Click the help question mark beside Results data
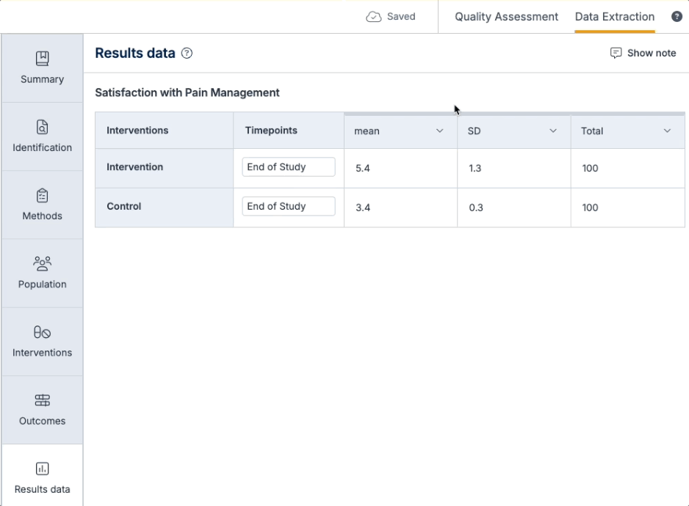 pyautogui.click(x=187, y=54)
